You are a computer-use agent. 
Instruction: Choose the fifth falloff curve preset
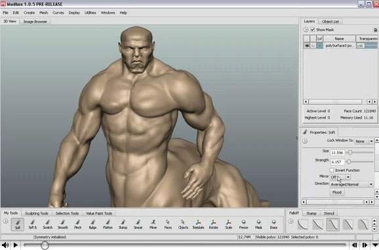[x=363, y=224]
